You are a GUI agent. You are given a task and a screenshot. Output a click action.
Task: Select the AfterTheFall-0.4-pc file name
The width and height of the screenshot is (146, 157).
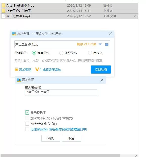(x=20, y=5)
